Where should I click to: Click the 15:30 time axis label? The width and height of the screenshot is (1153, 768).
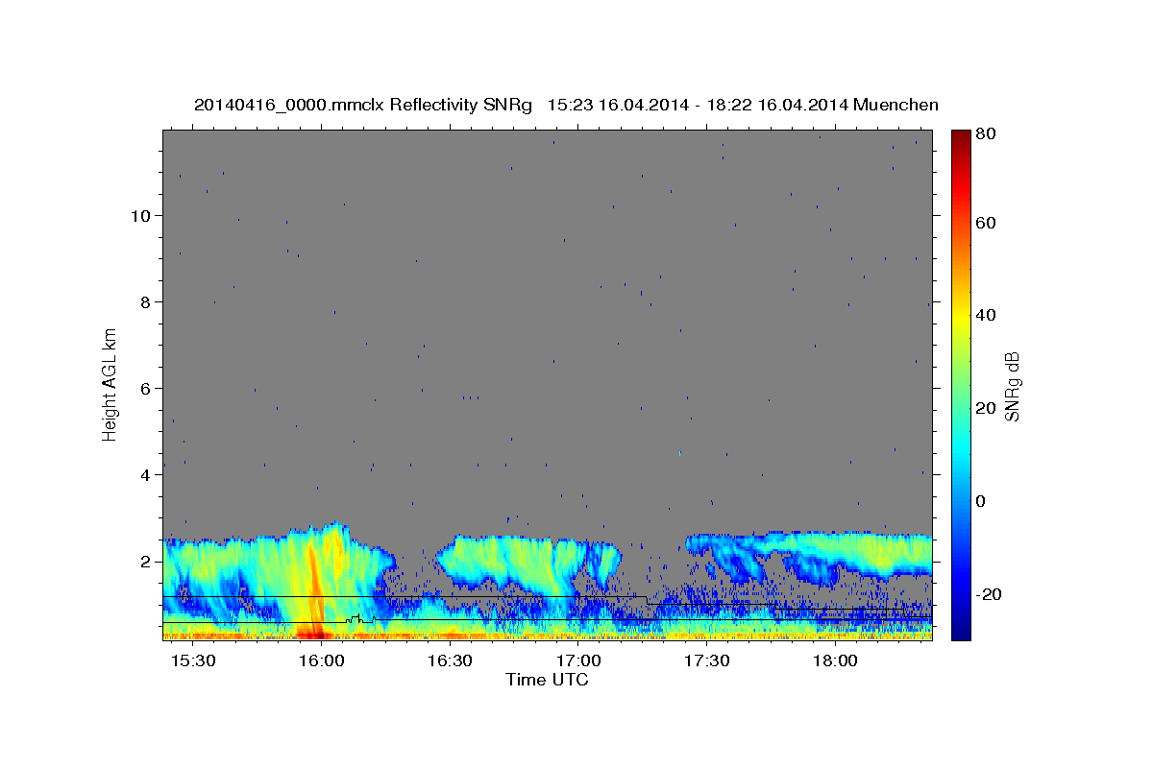192,661
